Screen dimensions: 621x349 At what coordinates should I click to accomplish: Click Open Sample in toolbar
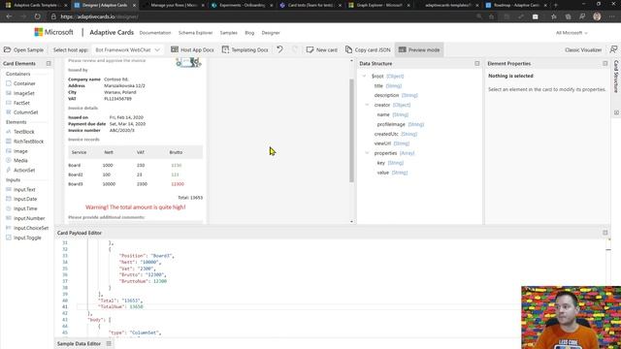pos(23,49)
